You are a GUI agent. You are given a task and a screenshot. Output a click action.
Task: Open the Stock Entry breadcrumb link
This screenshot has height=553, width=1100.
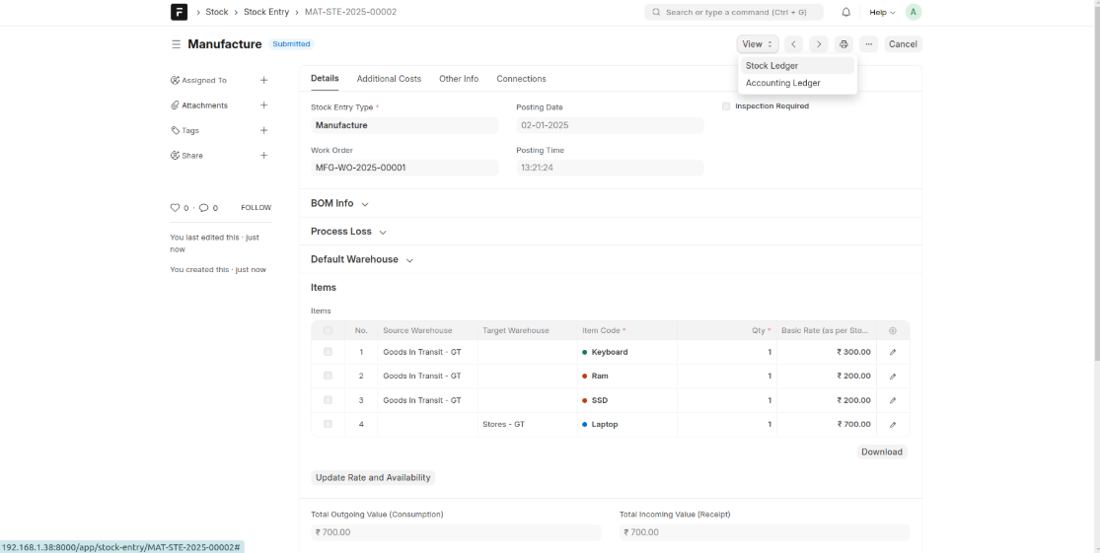click(x=266, y=12)
